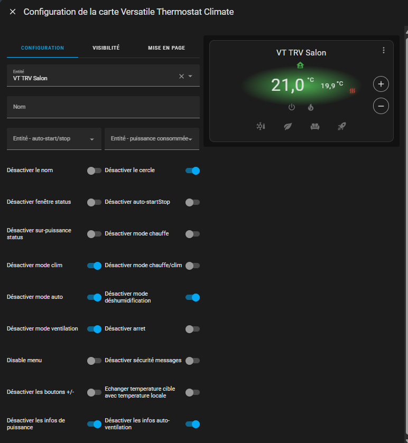
Task: Open the Mise en page tab
Action: 166,48
